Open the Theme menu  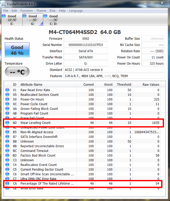pos(41,11)
